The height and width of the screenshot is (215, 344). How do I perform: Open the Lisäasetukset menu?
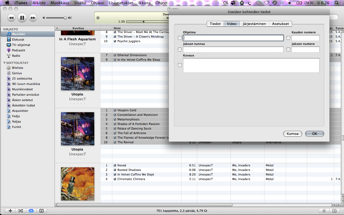[121, 3]
